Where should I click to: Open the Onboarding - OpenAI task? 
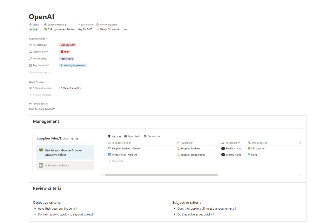pos(124,155)
